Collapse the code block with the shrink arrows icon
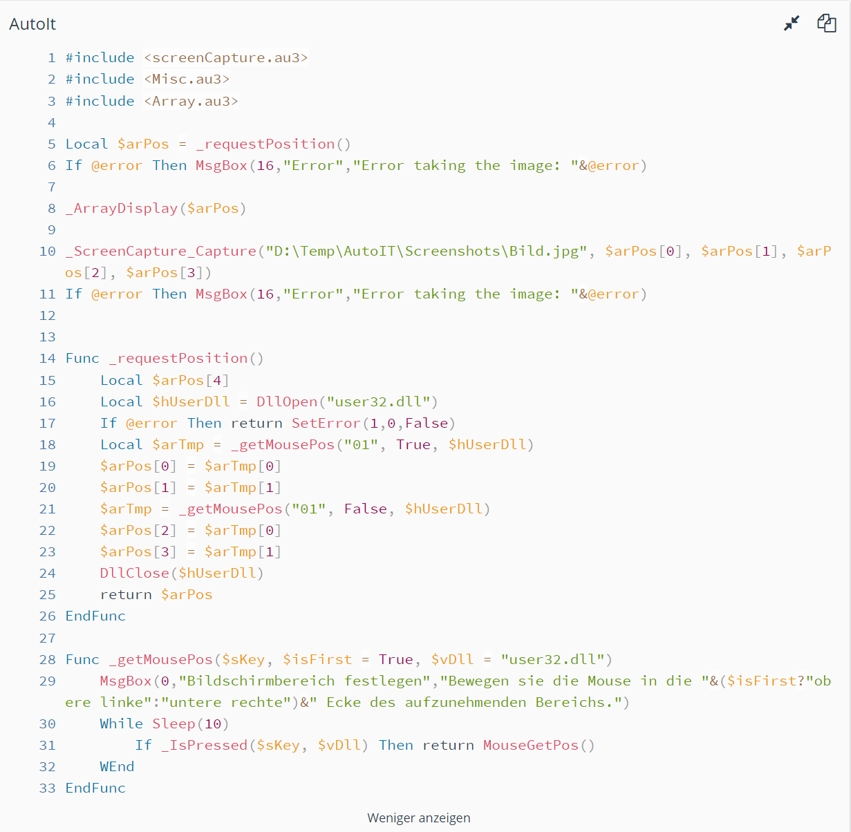The height and width of the screenshot is (832, 851). [x=792, y=23]
